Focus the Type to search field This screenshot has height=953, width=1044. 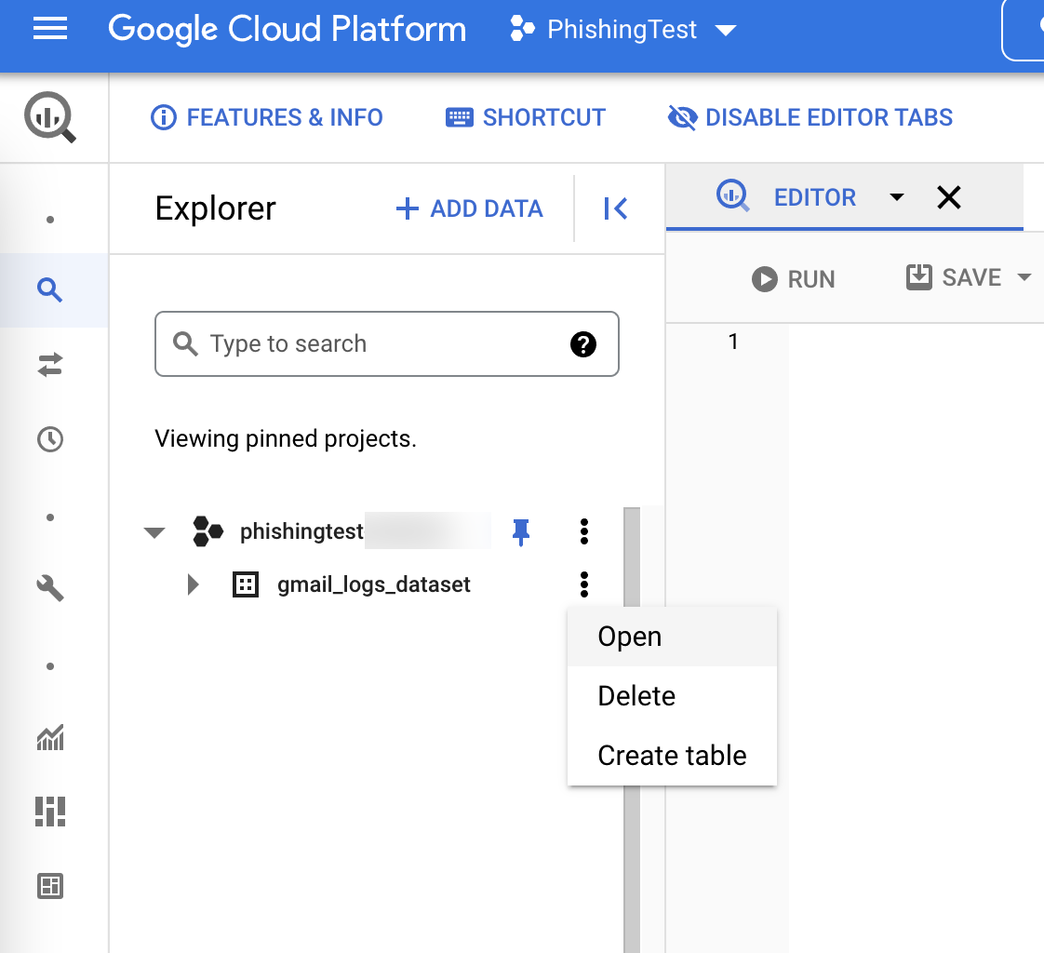tap(387, 343)
